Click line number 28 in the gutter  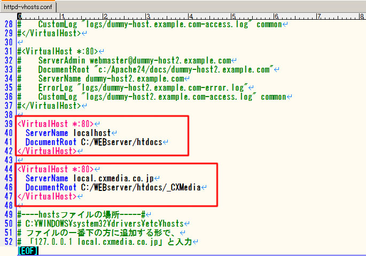(x=9, y=24)
